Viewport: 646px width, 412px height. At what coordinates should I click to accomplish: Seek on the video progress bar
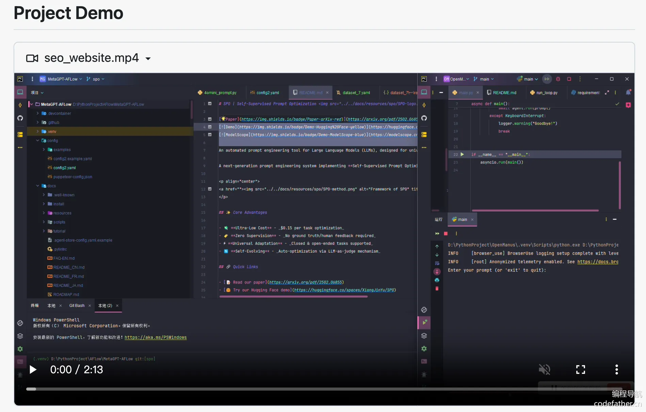coord(324,389)
